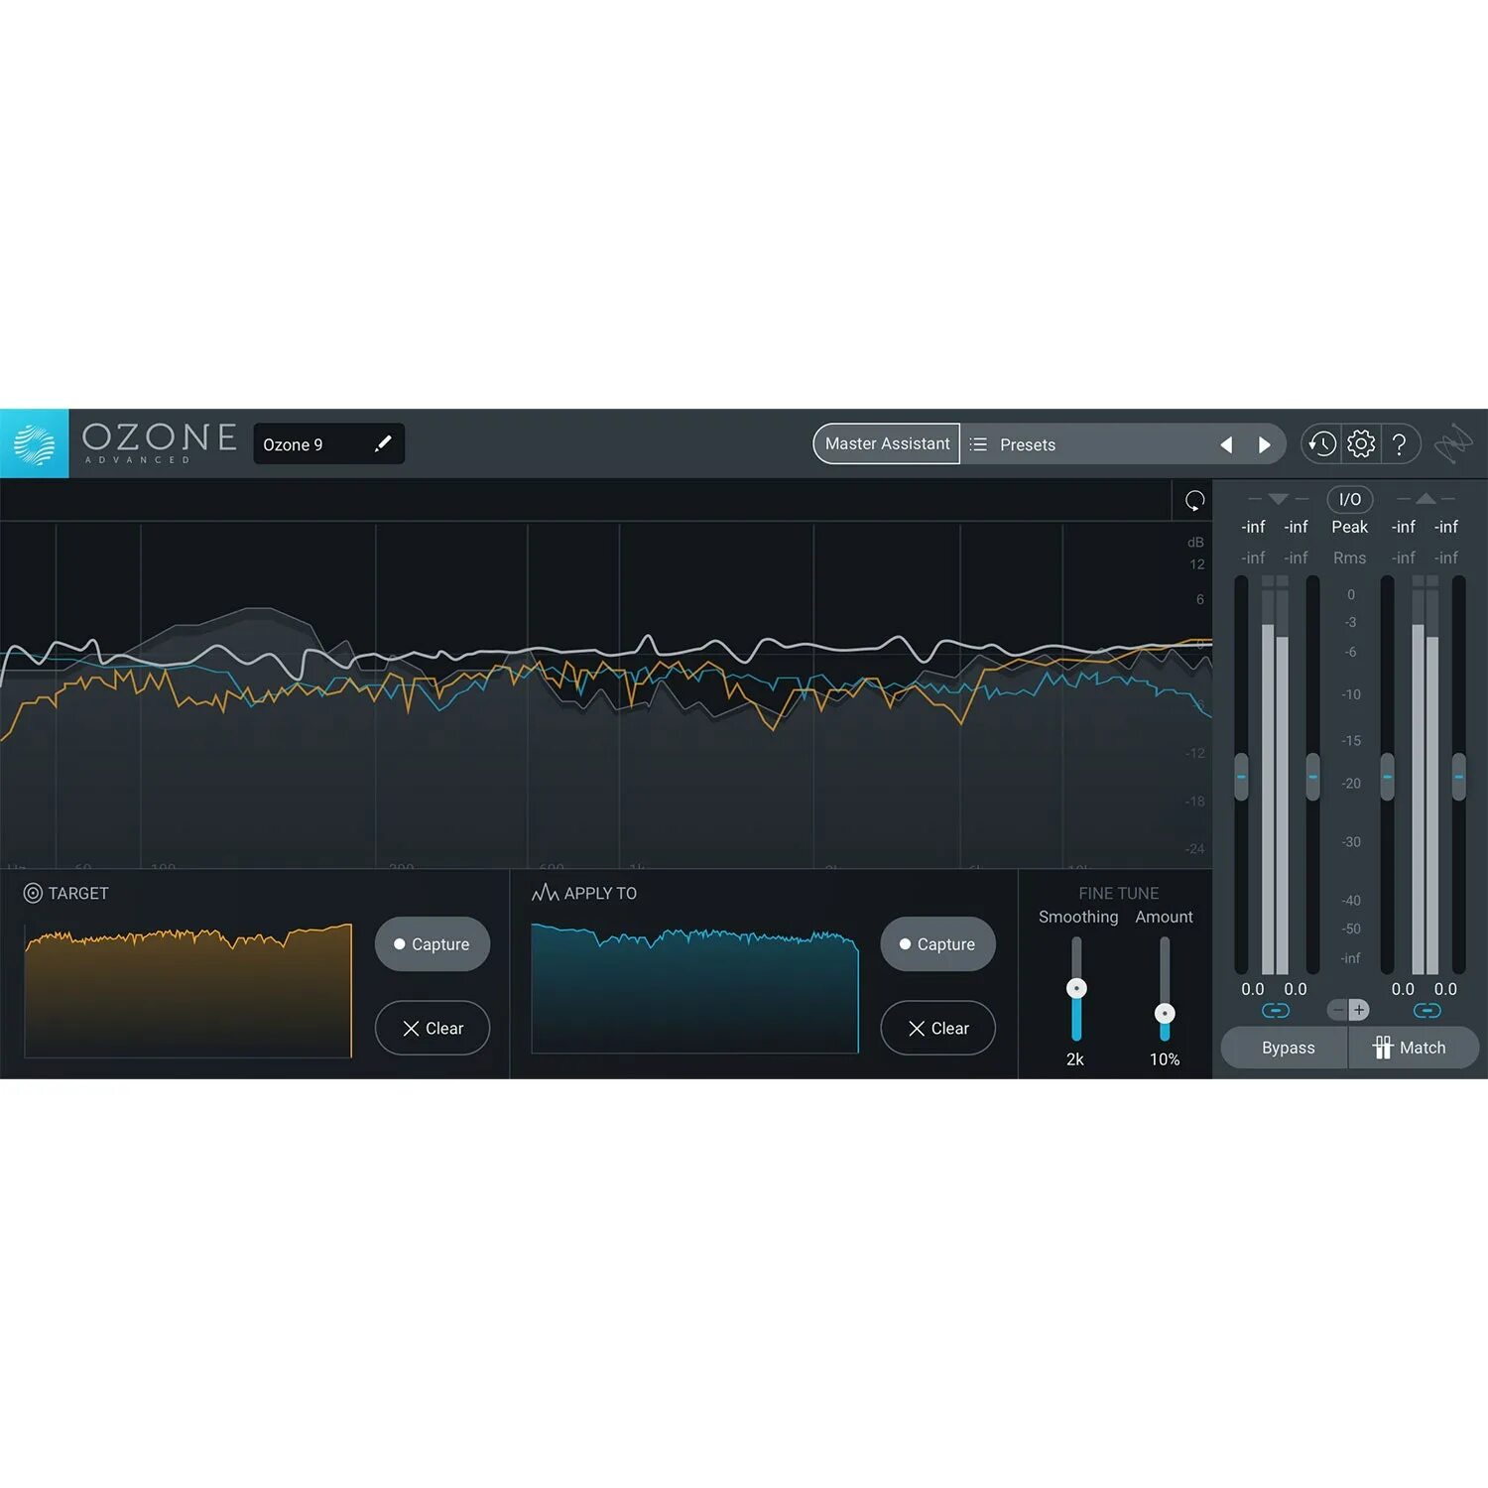Edit the Ozone 9 preset name with pencil
This screenshot has height=1488, width=1488.
coord(383,444)
